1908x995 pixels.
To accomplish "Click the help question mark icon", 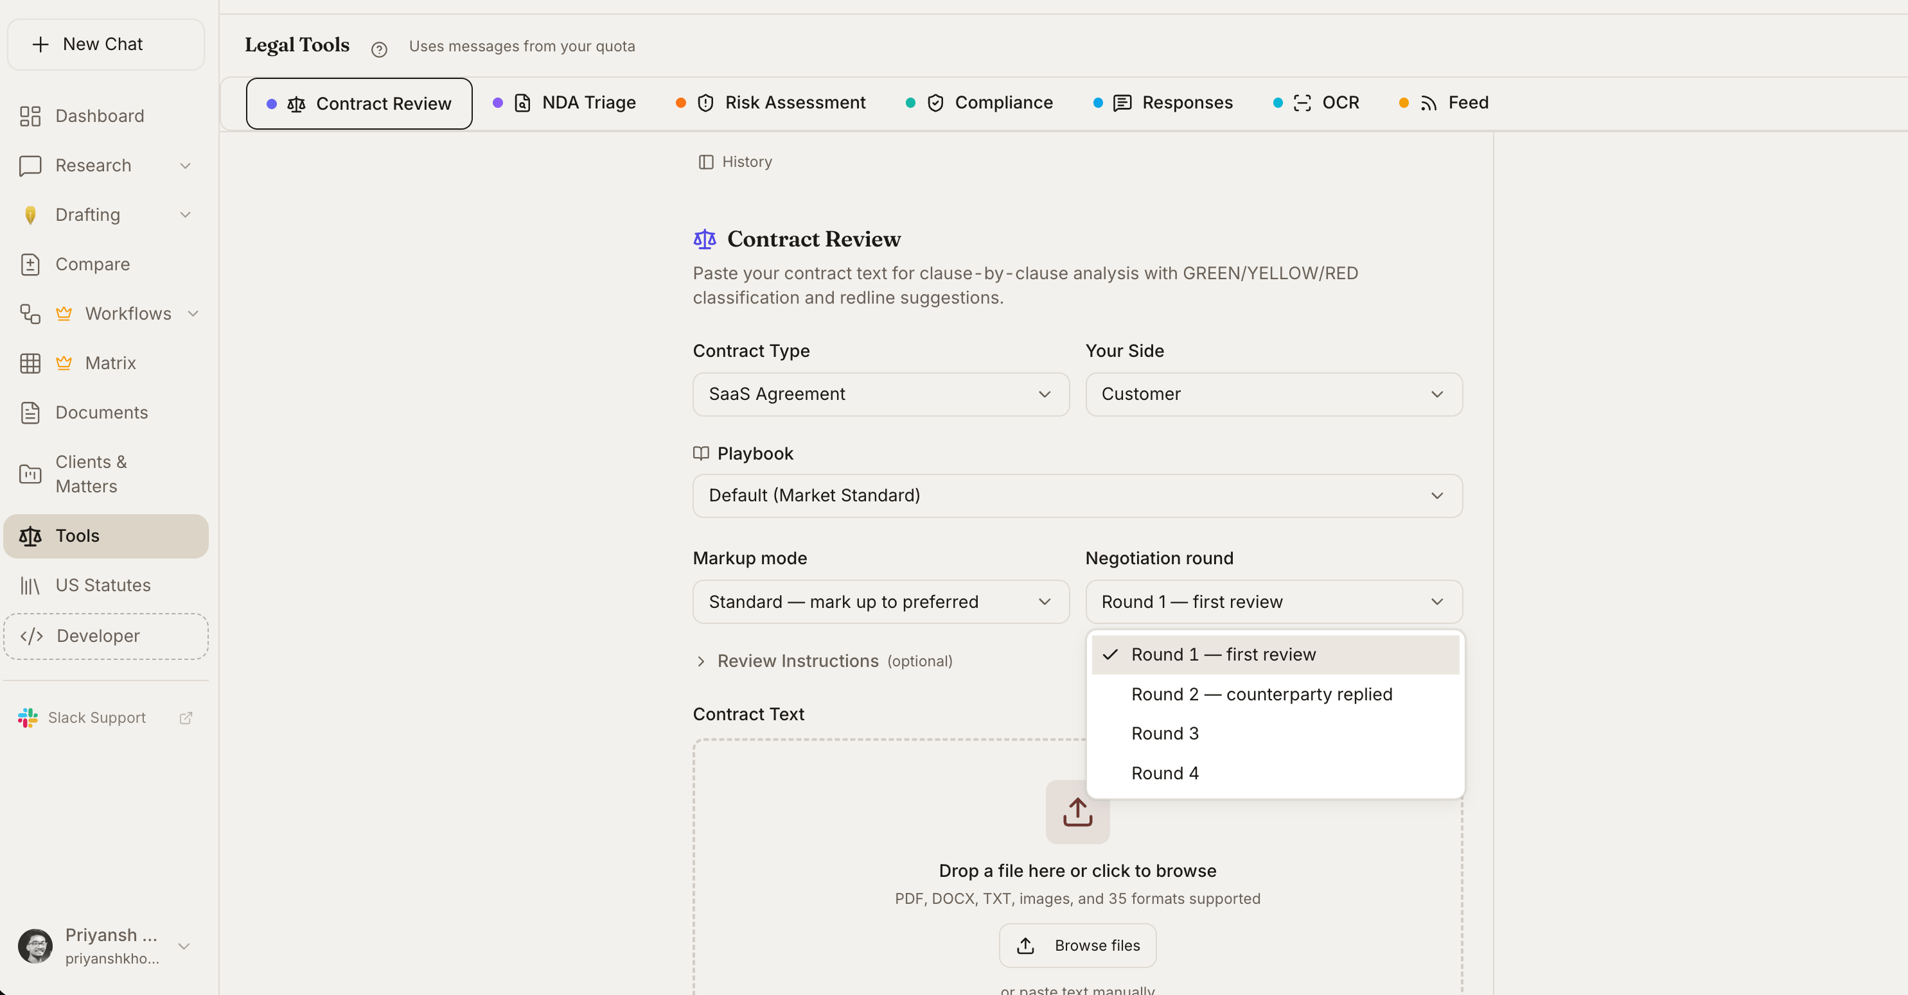I will point(379,49).
